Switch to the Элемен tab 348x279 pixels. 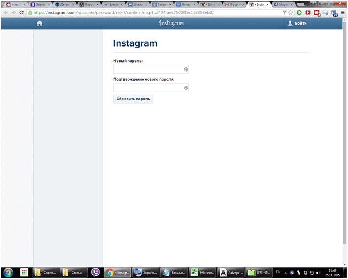(113, 4)
